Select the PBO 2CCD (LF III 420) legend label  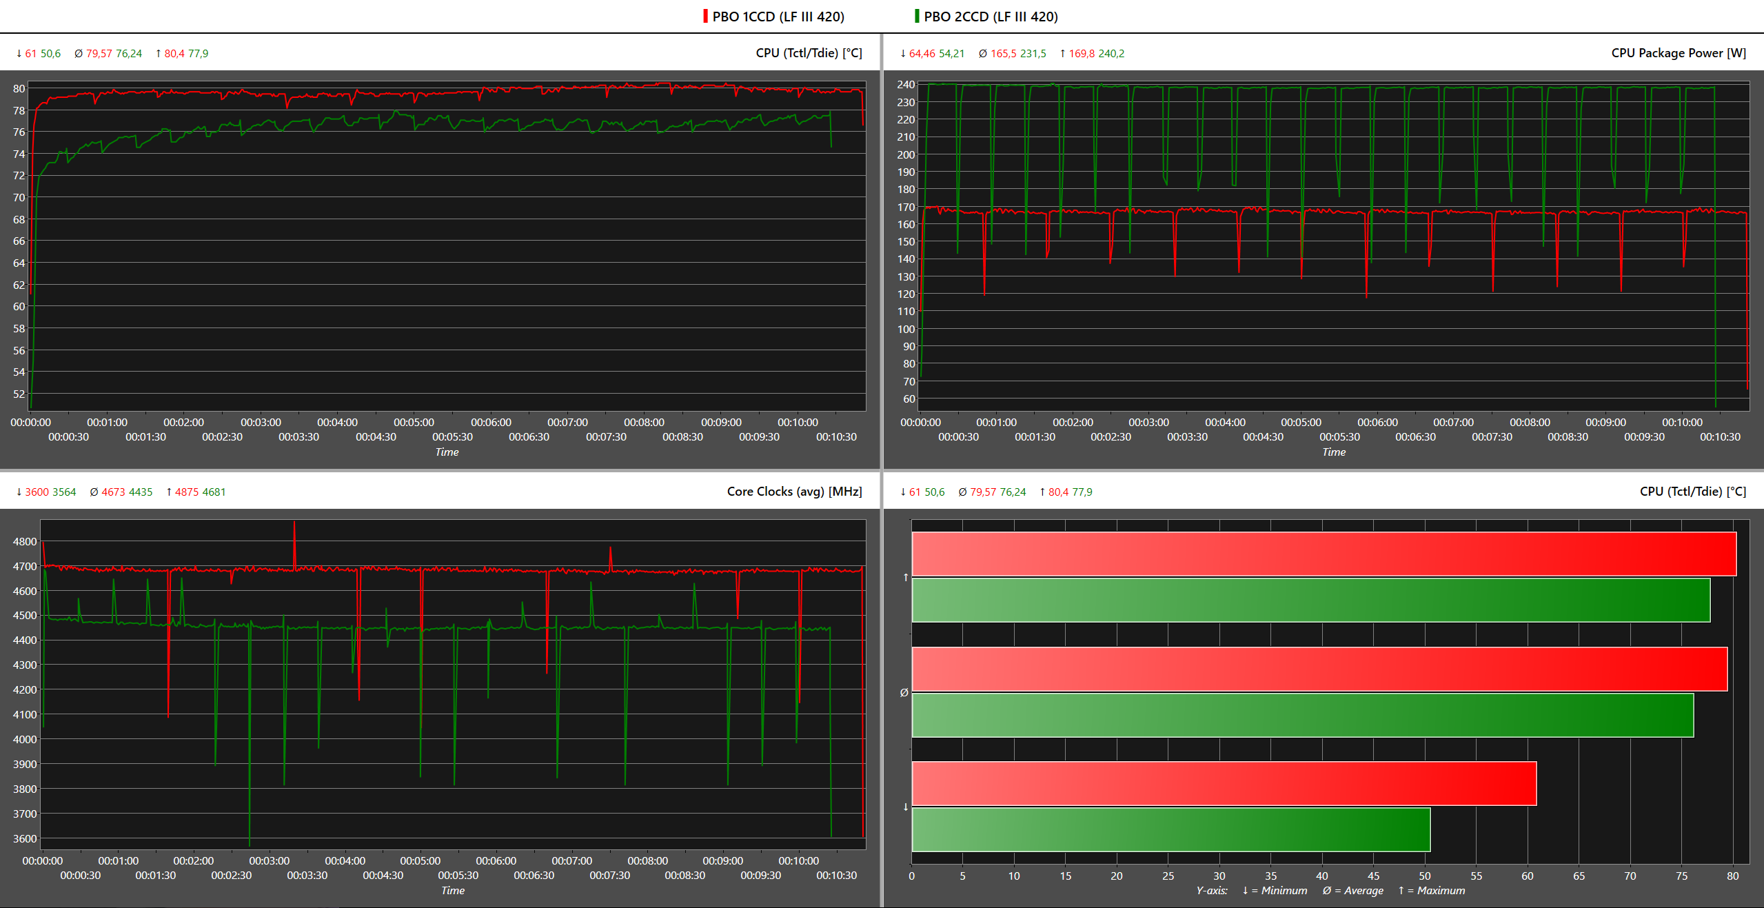(990, 17)
